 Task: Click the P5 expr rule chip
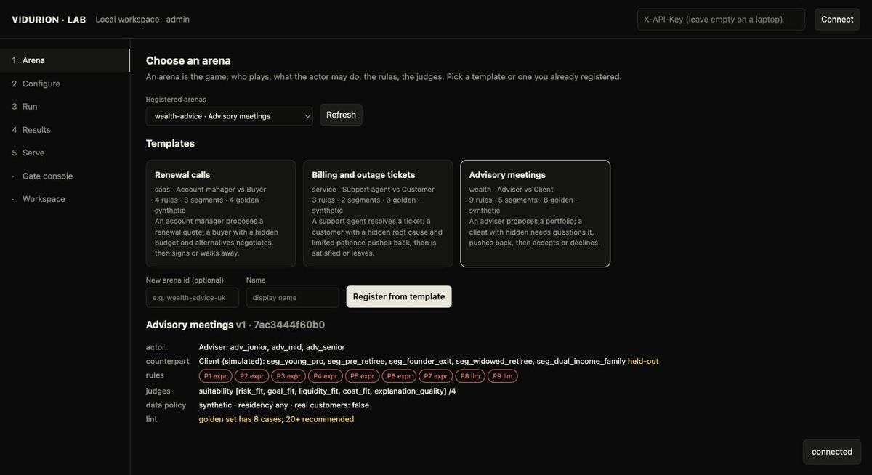[x=362, y=376]
